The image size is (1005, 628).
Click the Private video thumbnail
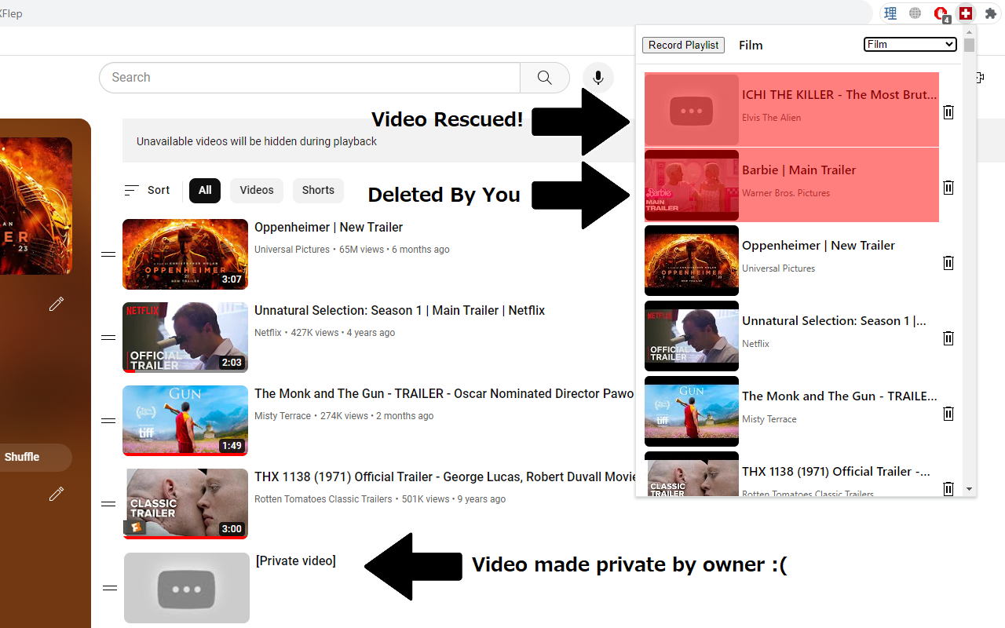(186, 587)
